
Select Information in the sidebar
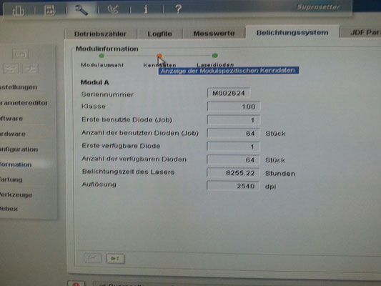click(16, 164)
